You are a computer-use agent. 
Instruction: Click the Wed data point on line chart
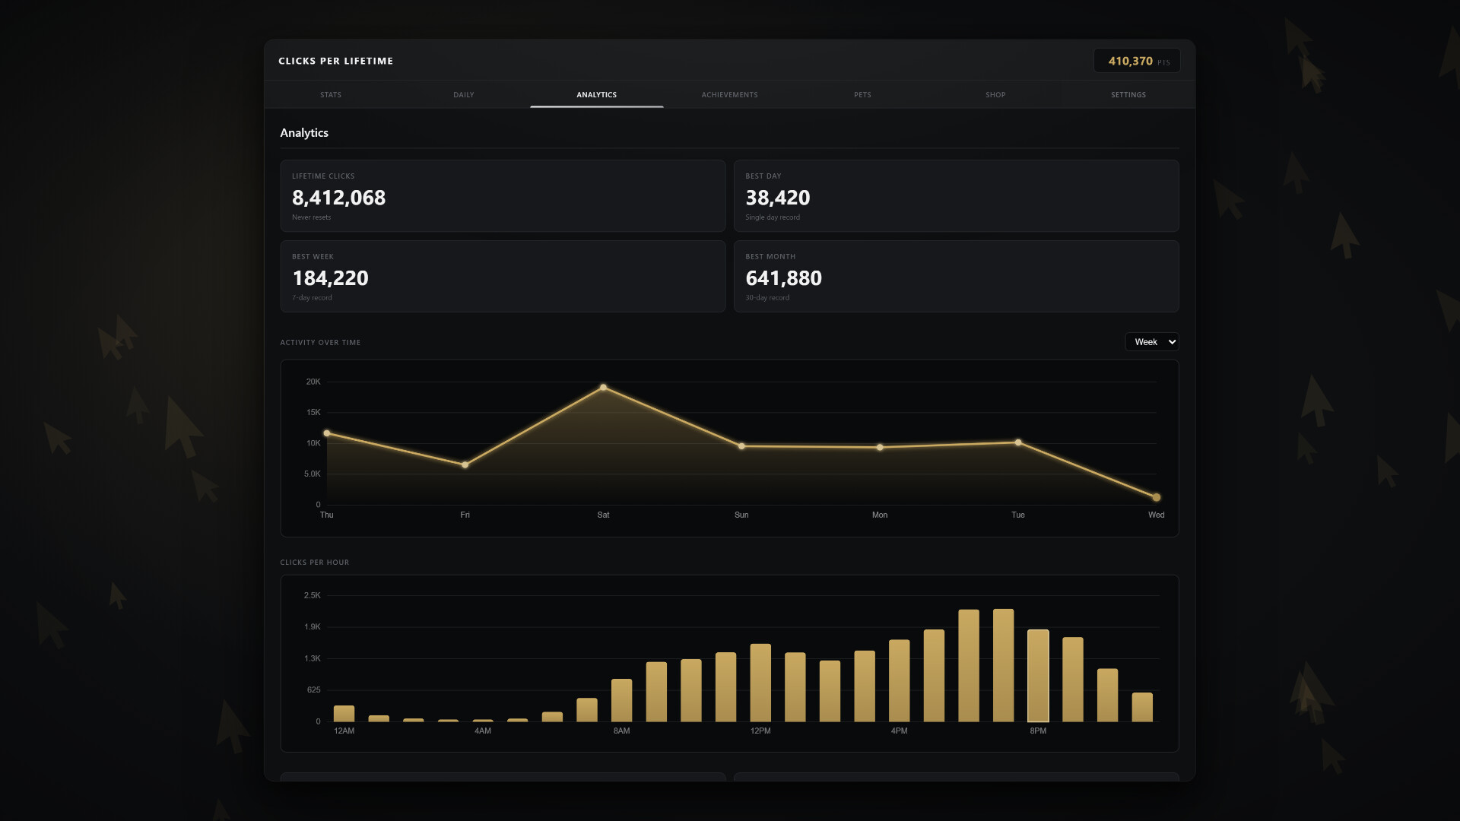coord(1157,497)
